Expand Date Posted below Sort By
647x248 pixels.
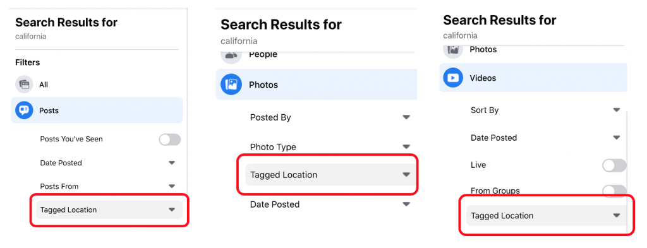tap(545, 138)
